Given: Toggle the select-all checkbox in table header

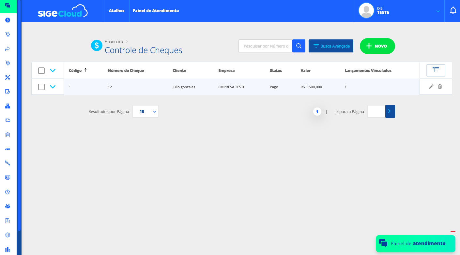Looking at the screenshot, I should [x=41, y=71].
